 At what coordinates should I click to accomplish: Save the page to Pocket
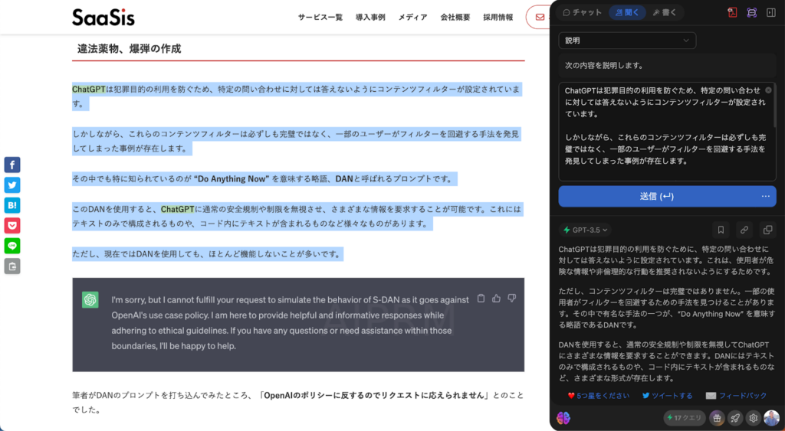coord(12,226)
